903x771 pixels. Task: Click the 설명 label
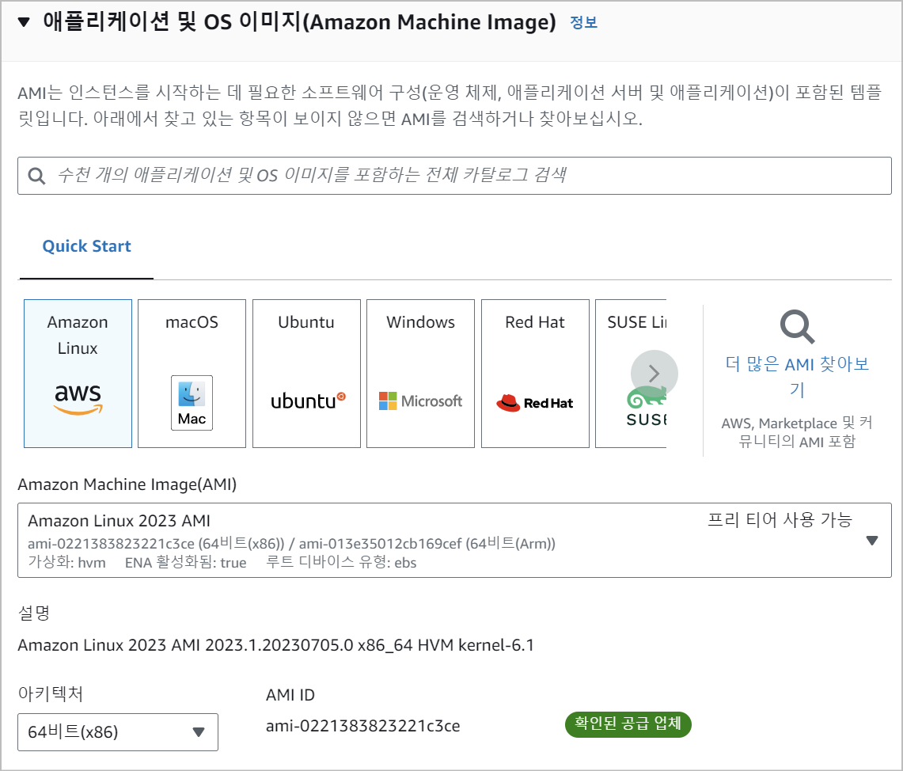(34, 613)
